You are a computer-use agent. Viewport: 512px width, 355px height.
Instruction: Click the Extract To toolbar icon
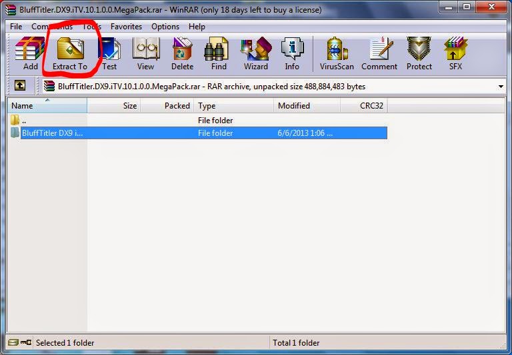(70, 49)
